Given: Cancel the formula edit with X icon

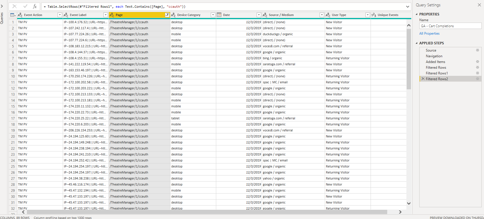Looking at the screenshot, I should [x=15, y=6].
